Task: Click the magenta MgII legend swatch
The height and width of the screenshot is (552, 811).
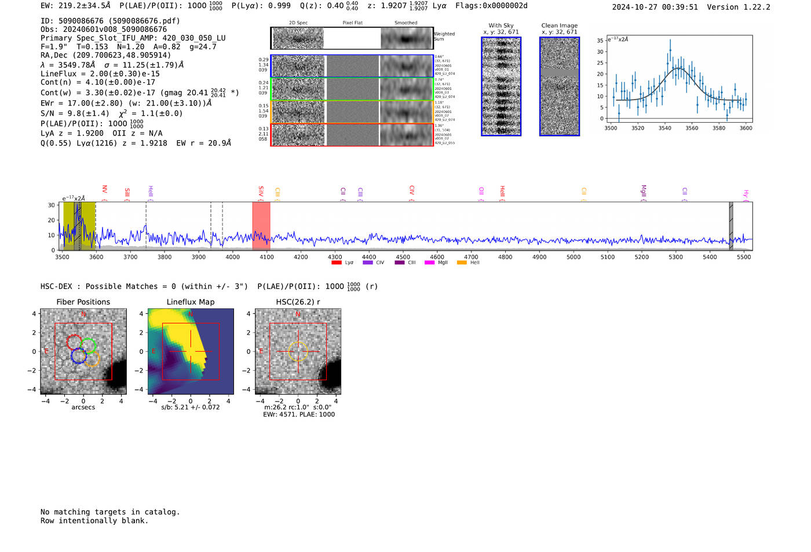Action: click(x=429, y=262)
